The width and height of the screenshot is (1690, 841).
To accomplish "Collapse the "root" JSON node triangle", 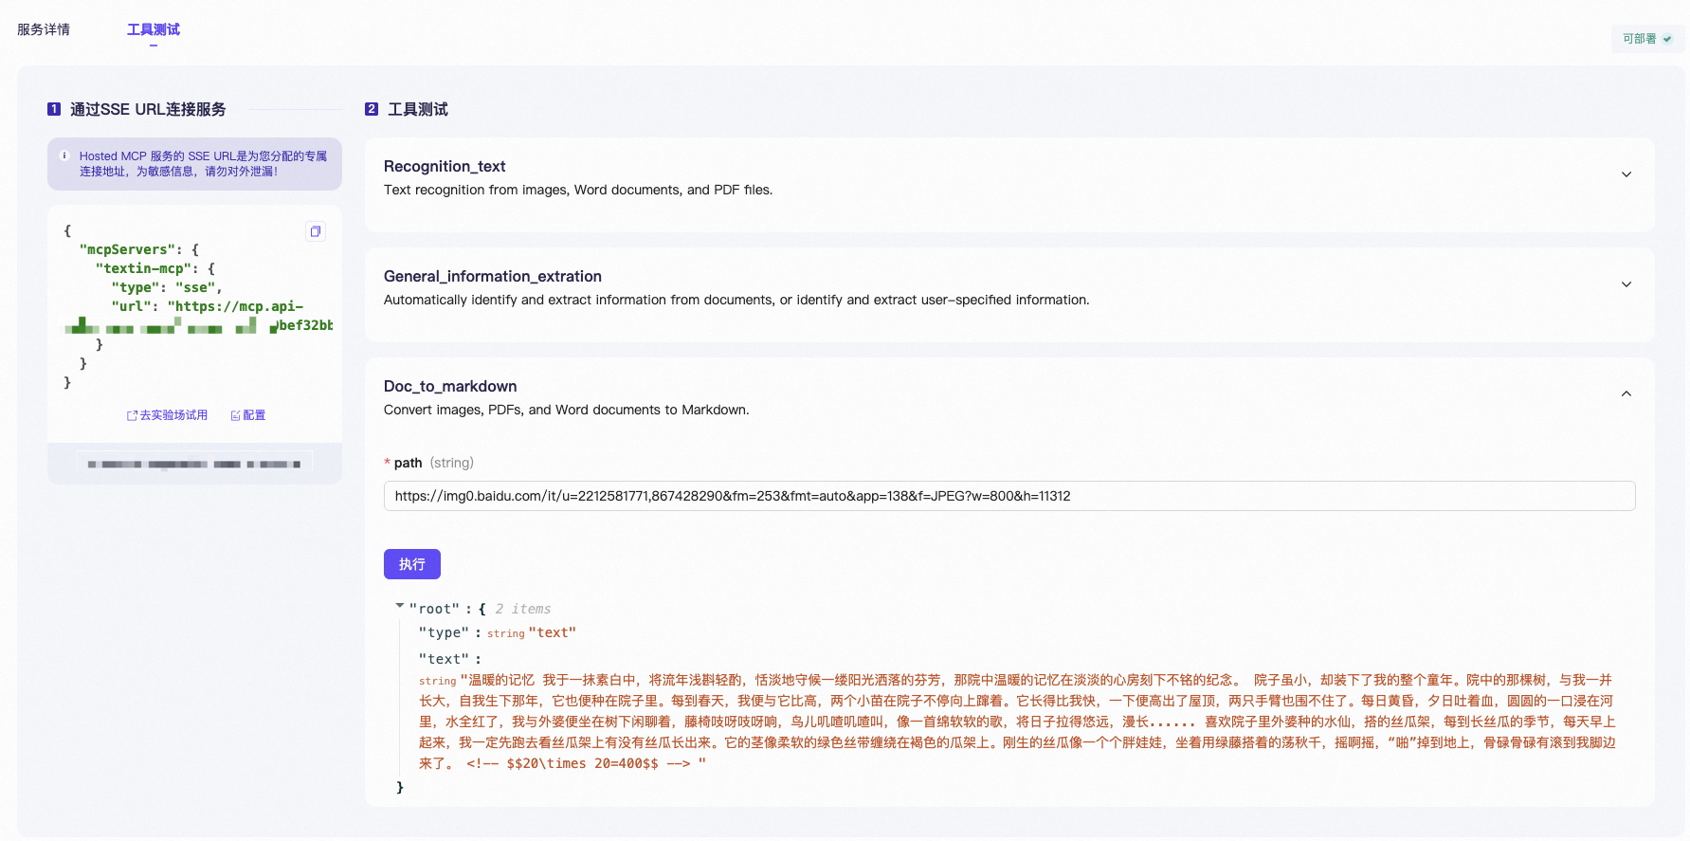I will [x=400, y=605].
